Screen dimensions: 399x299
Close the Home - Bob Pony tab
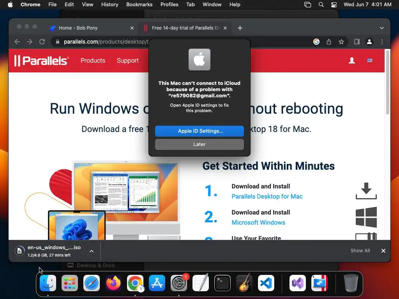pyautogui.click(x=132, y=28)
